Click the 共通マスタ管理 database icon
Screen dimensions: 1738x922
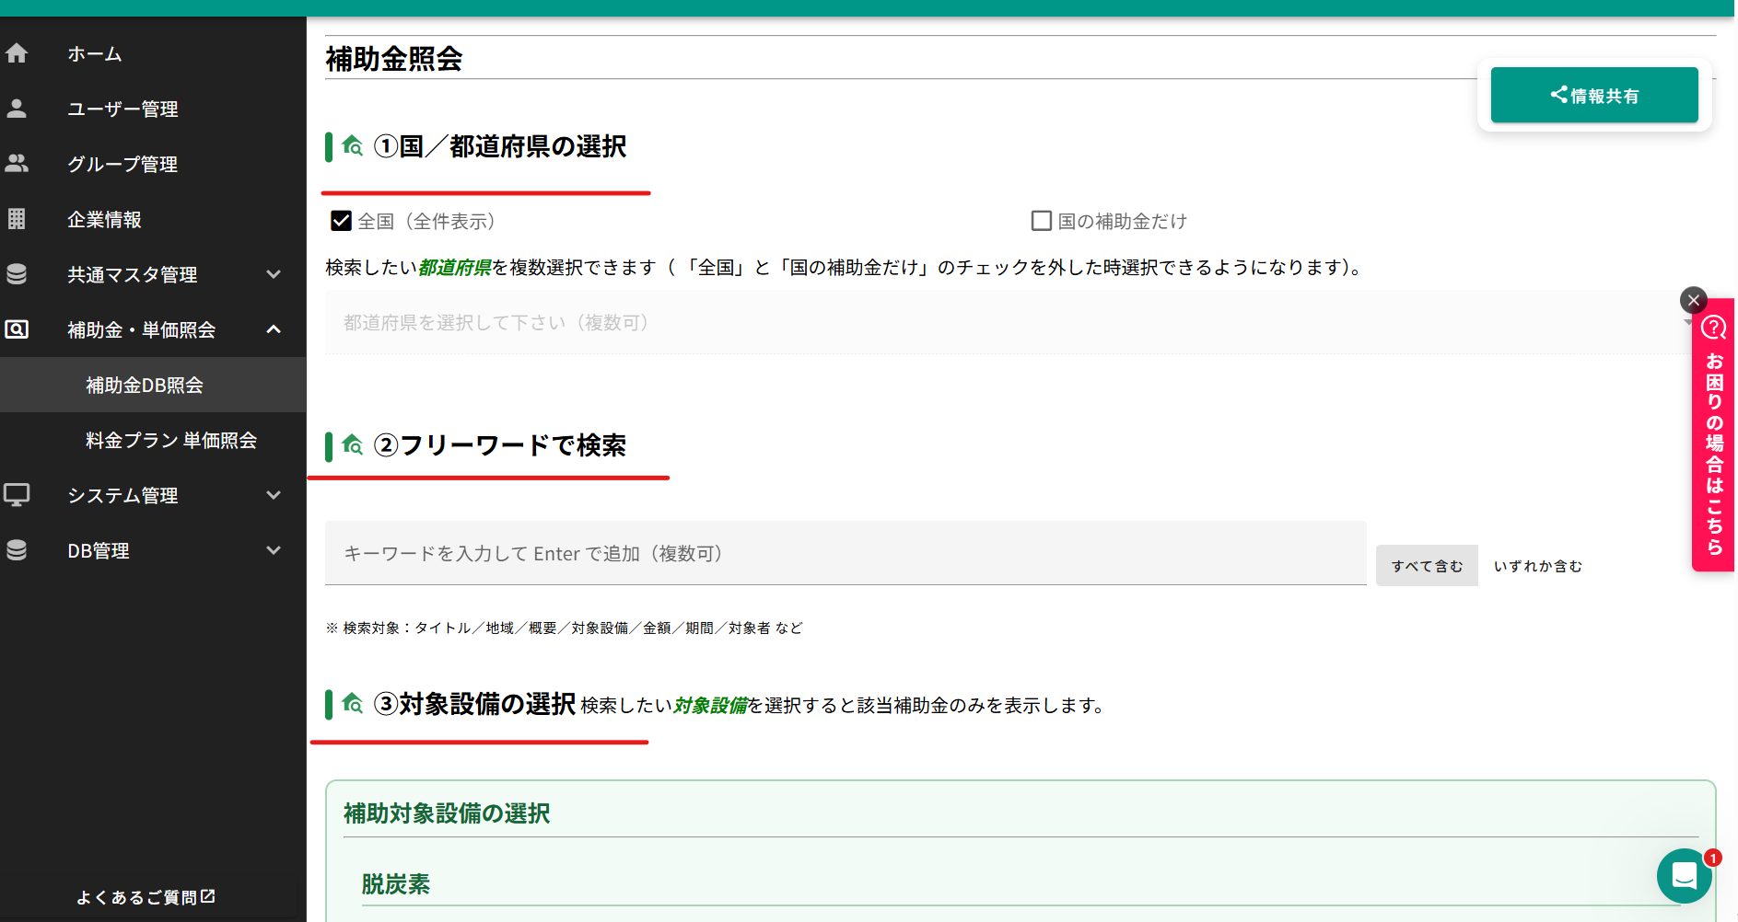(17, 274)
